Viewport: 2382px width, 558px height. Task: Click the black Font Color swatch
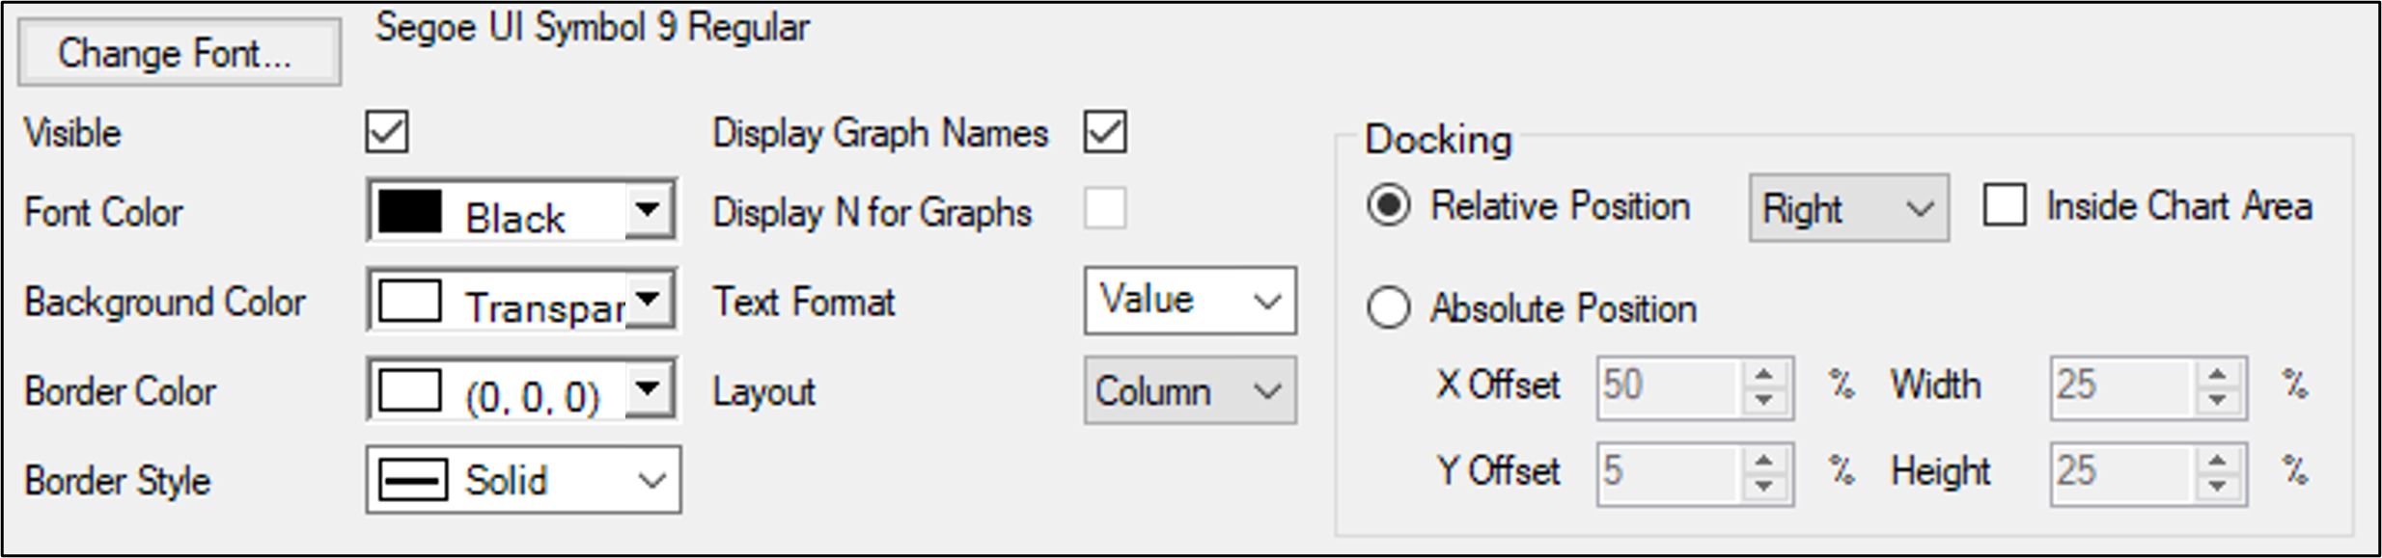tap(410, 210)
